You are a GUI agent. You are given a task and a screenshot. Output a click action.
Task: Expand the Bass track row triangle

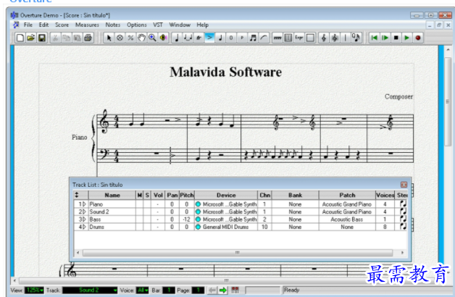coord(85,219)
